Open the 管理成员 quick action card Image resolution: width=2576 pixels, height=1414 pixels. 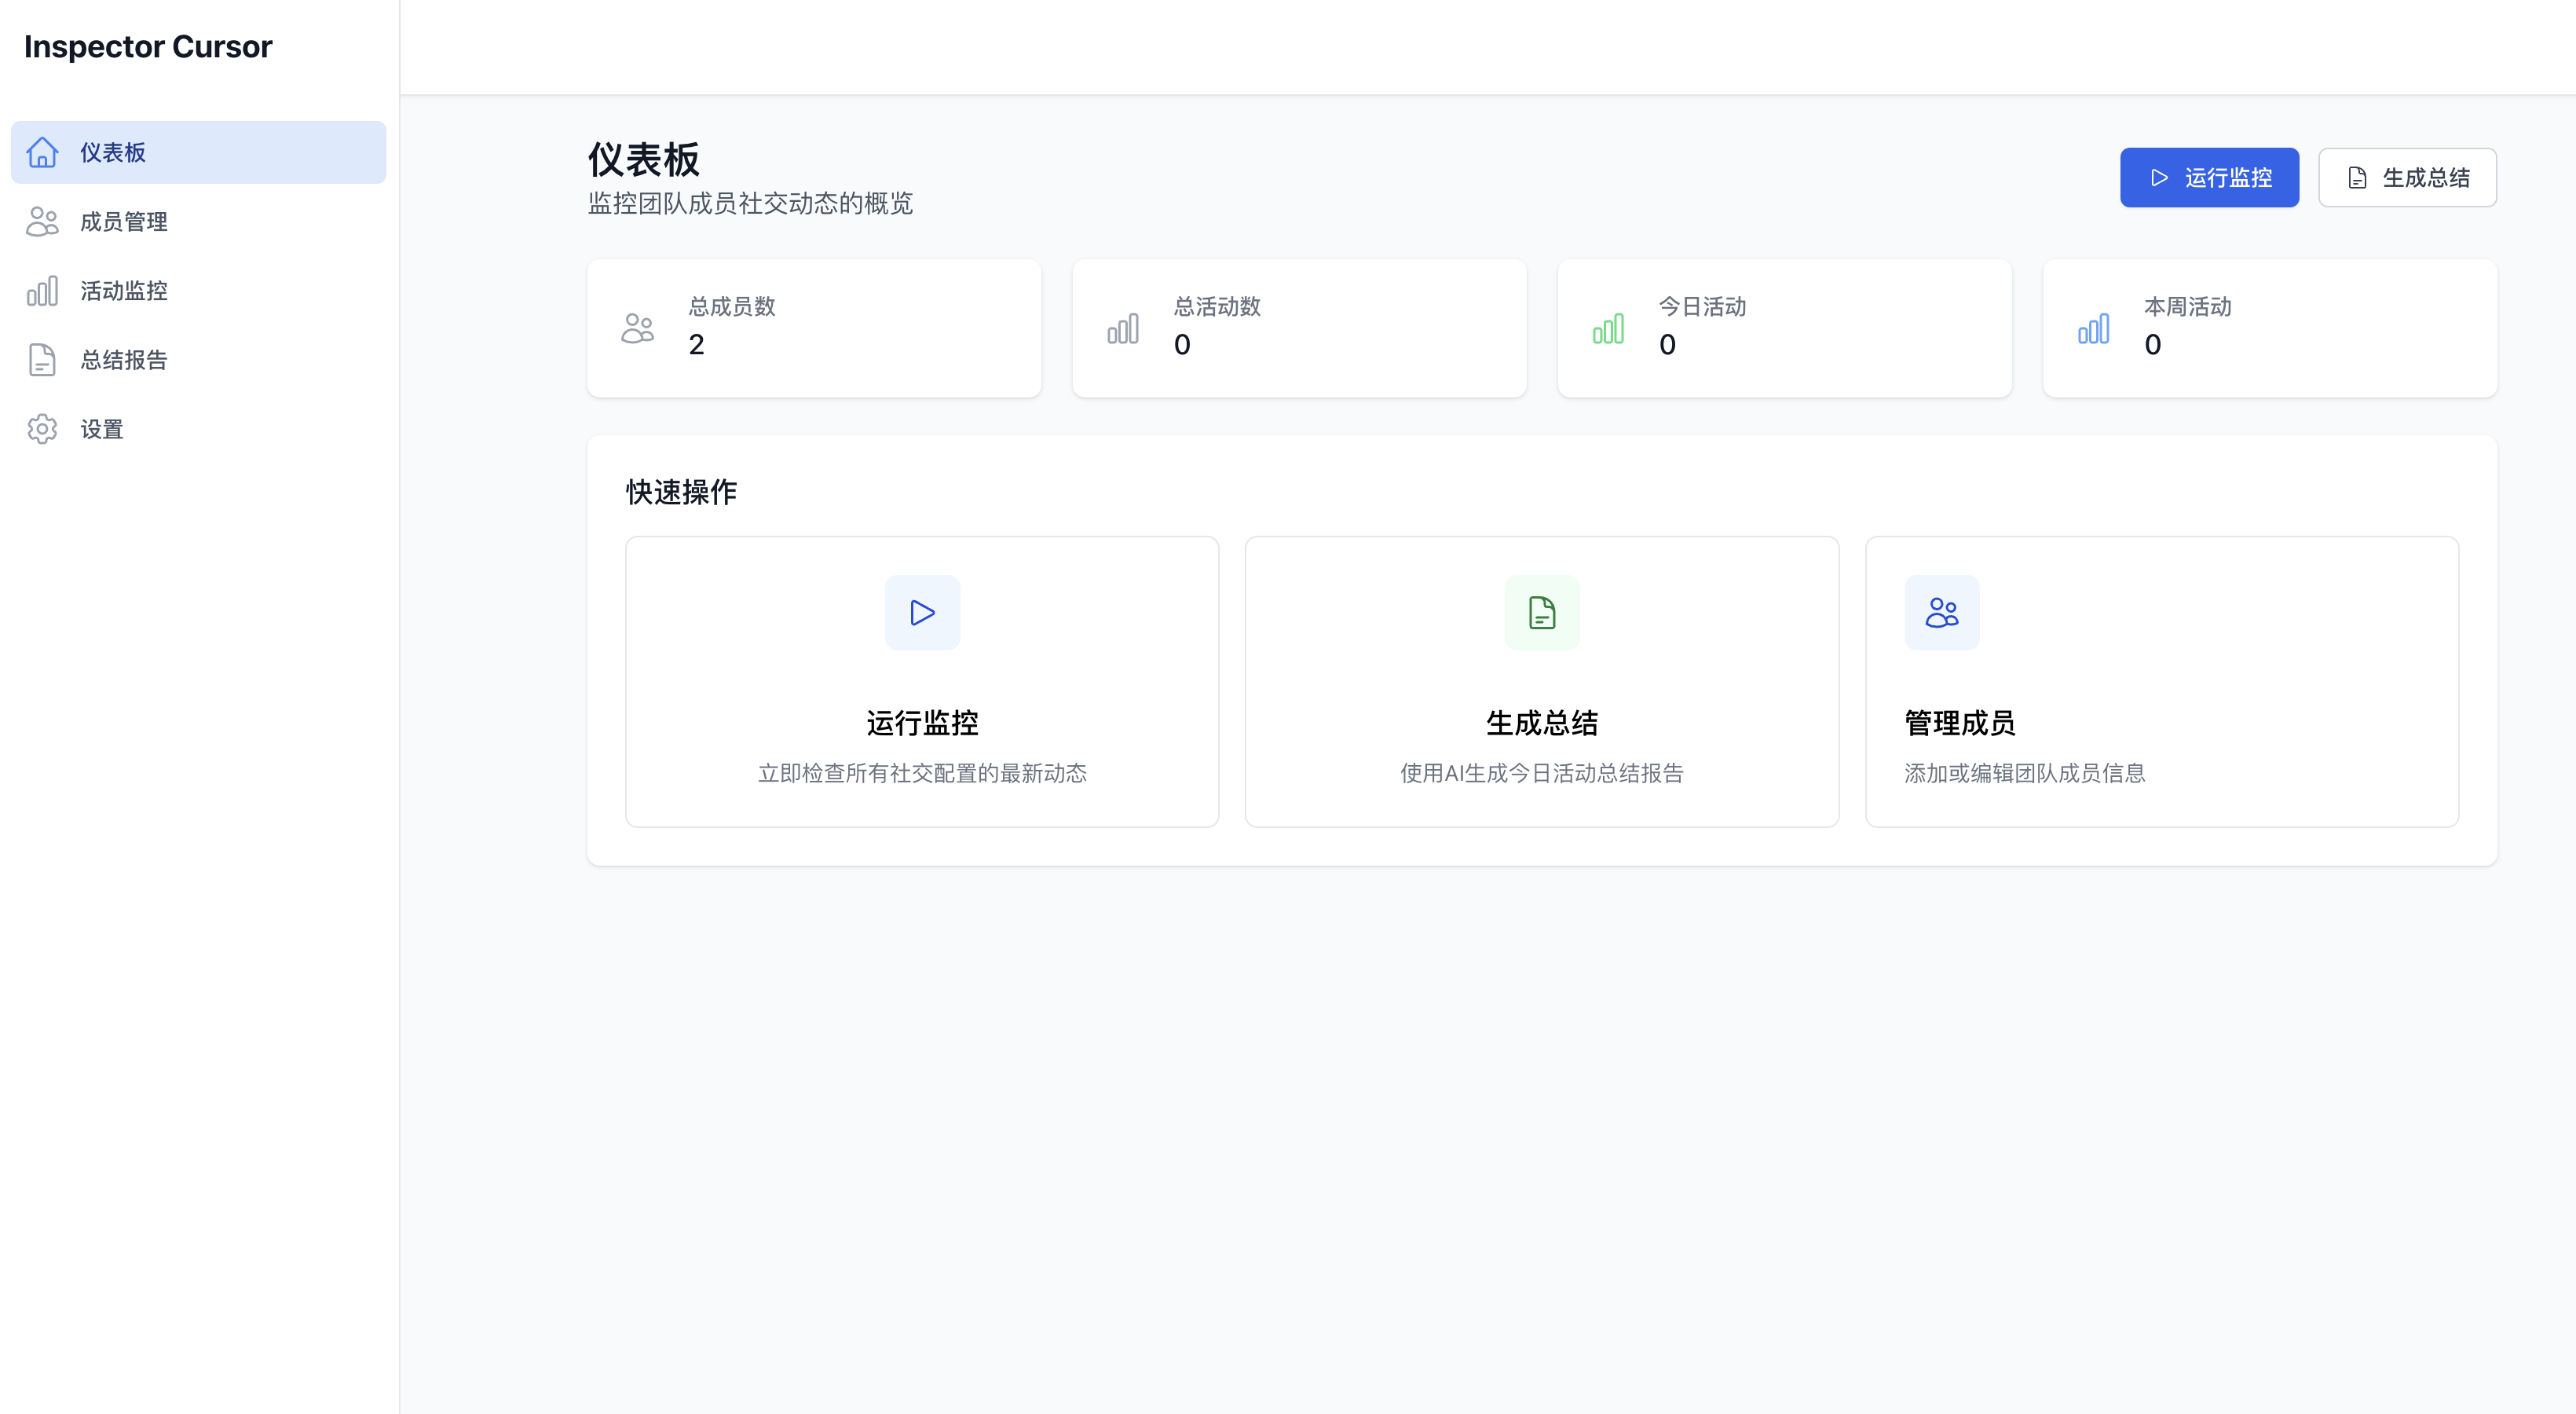click(x=2161, y=682)
